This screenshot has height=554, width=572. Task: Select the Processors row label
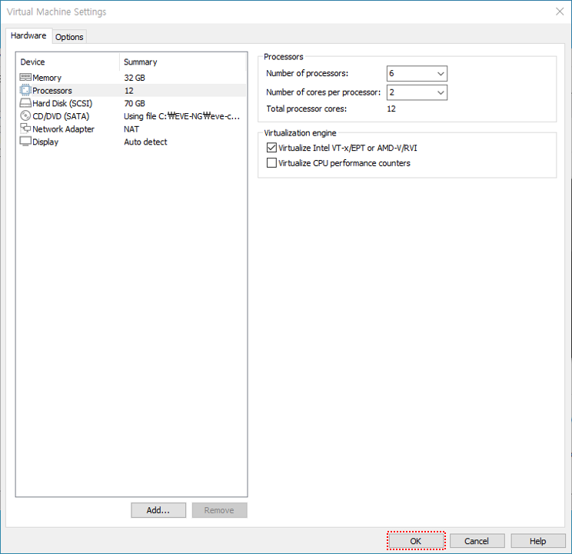coord(52,91)
